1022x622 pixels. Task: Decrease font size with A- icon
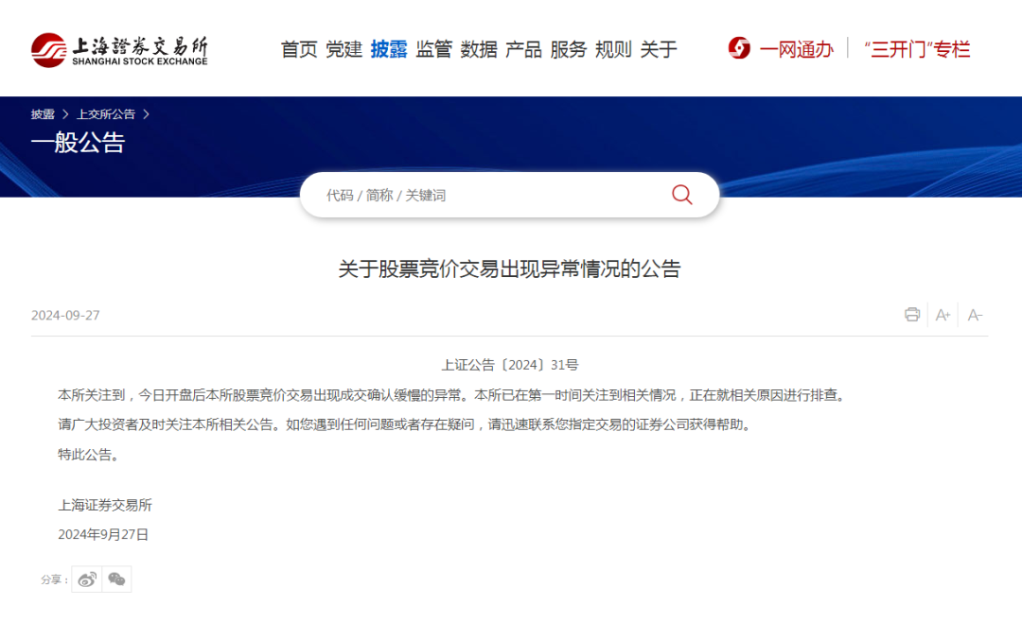coord(975,315)
